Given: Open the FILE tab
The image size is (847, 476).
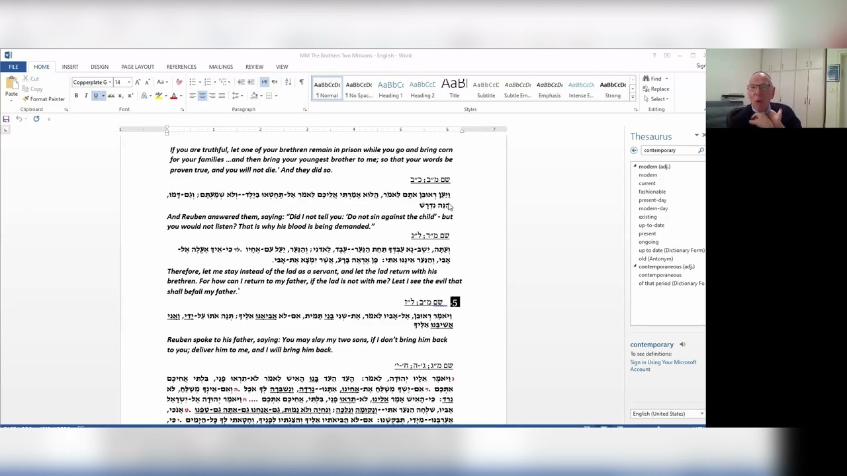Looking at the screenshot, I should click(13, 67).
